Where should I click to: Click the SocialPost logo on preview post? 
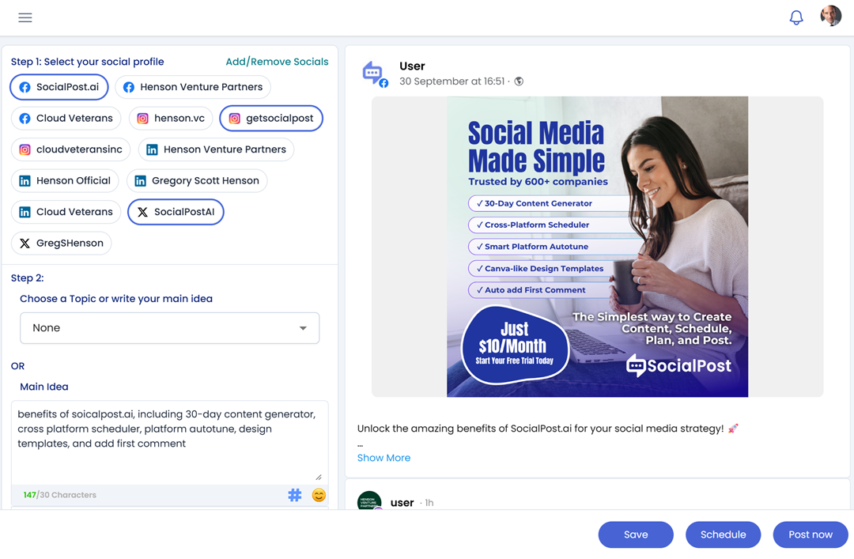click(x=373, y=74)
